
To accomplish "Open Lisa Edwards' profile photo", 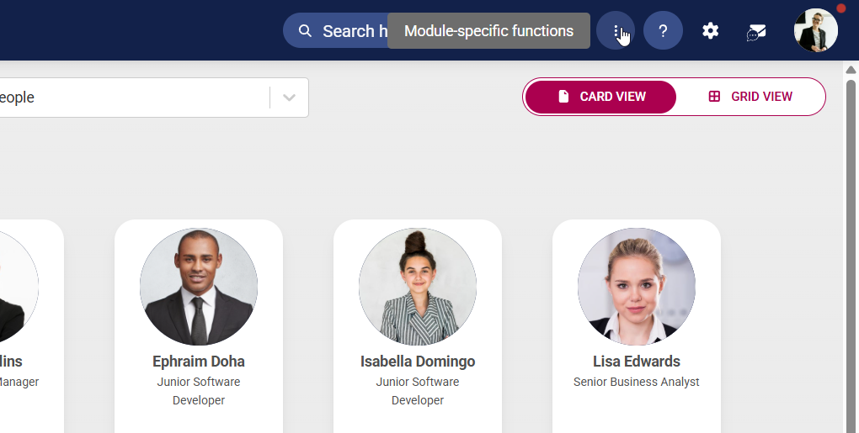I will pos(637,287).
